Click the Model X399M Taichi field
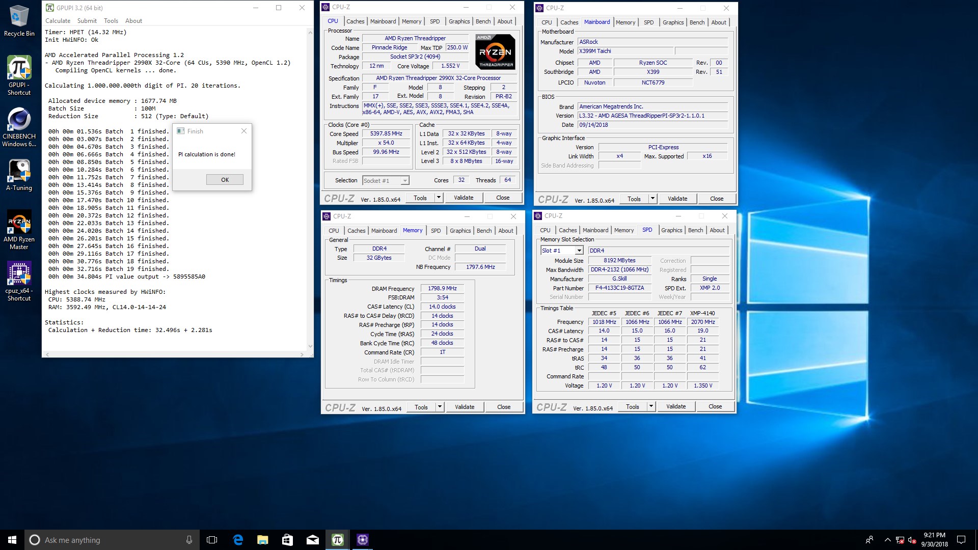 point(626,51)
